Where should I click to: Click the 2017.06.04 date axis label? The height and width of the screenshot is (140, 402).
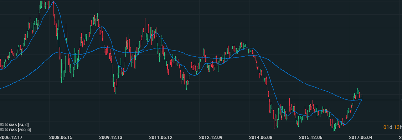pyautogui.click(x=361, y=137)
